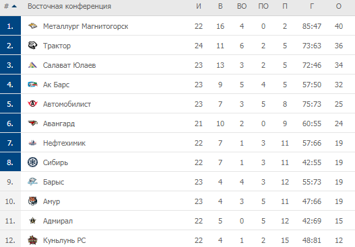Click the Восточная конференция header

pos(69,6)
